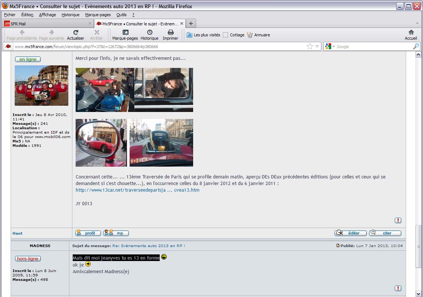423x297 pixels.
Task: Click the highlighted text Mais dit moi jeanyves
Action: pos(116,258)
